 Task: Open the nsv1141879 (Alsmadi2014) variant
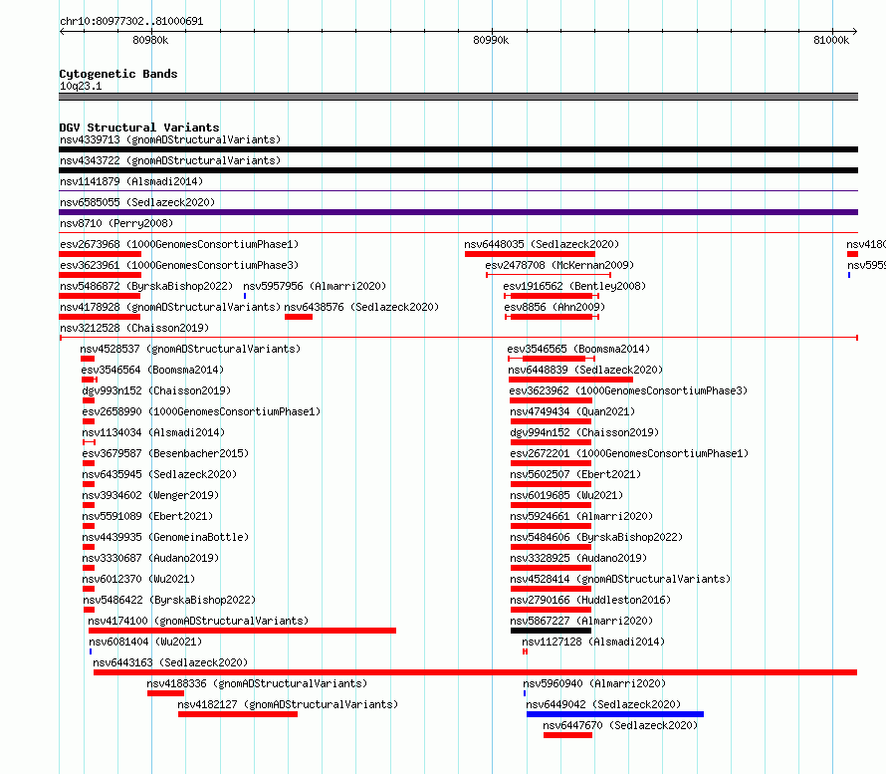pos(131,181)
